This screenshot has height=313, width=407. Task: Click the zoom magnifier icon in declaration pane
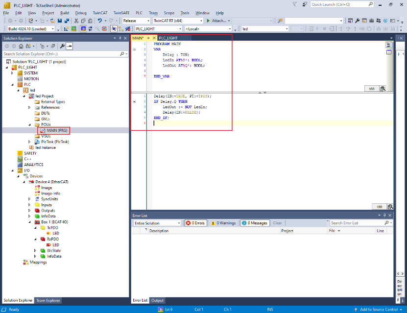[x=383, y=89]
